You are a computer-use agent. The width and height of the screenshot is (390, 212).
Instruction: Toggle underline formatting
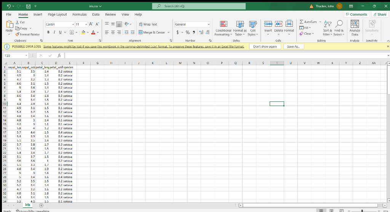coord(60,32)
